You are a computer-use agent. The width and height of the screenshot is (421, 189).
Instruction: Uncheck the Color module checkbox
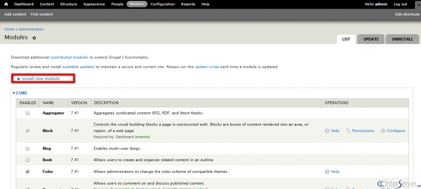click(x=28, y=172)
